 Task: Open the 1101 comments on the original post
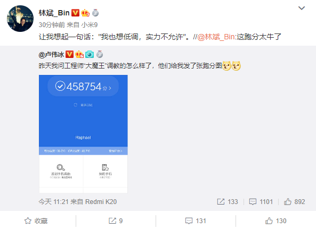(x=261, y=202)
